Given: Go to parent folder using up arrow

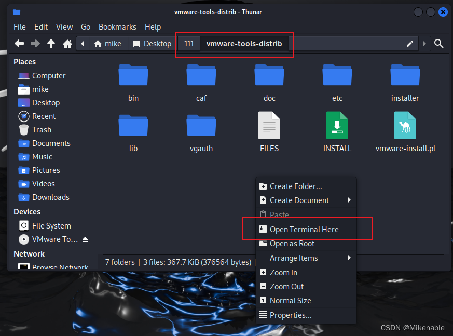Looking at the screenshot, I should [51, 44].
